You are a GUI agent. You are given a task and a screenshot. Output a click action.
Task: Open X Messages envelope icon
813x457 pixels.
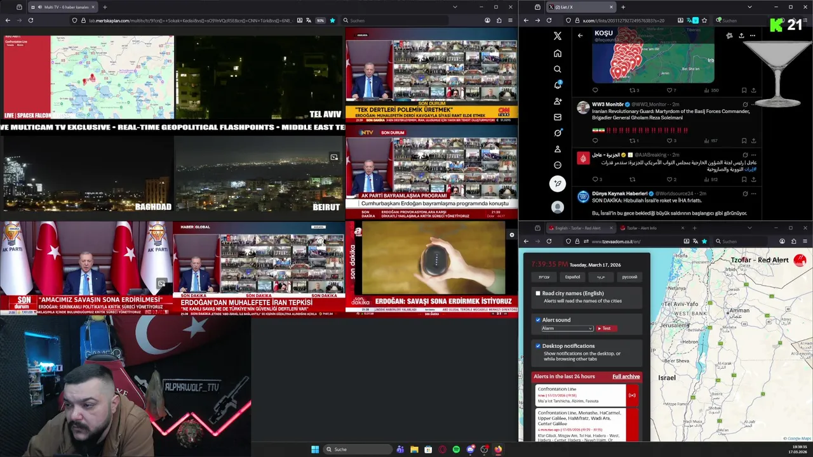point(558,117)
